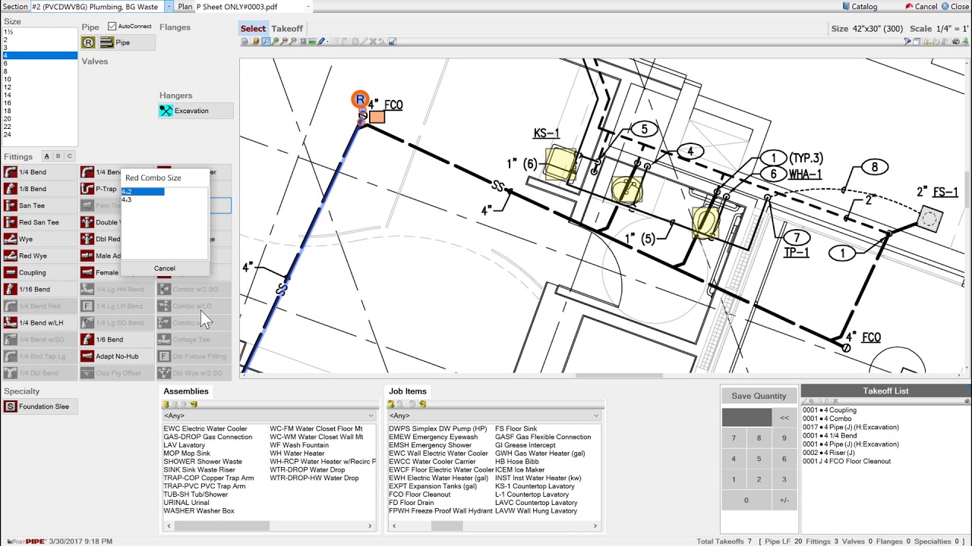Select the Foundation Sleeve specialty icon
Image resolution: width=972 pixels, height=546 pixels.
[10, 406]
